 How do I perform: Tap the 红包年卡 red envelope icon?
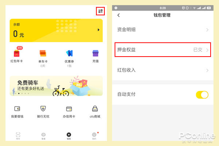tap(17, 53)
